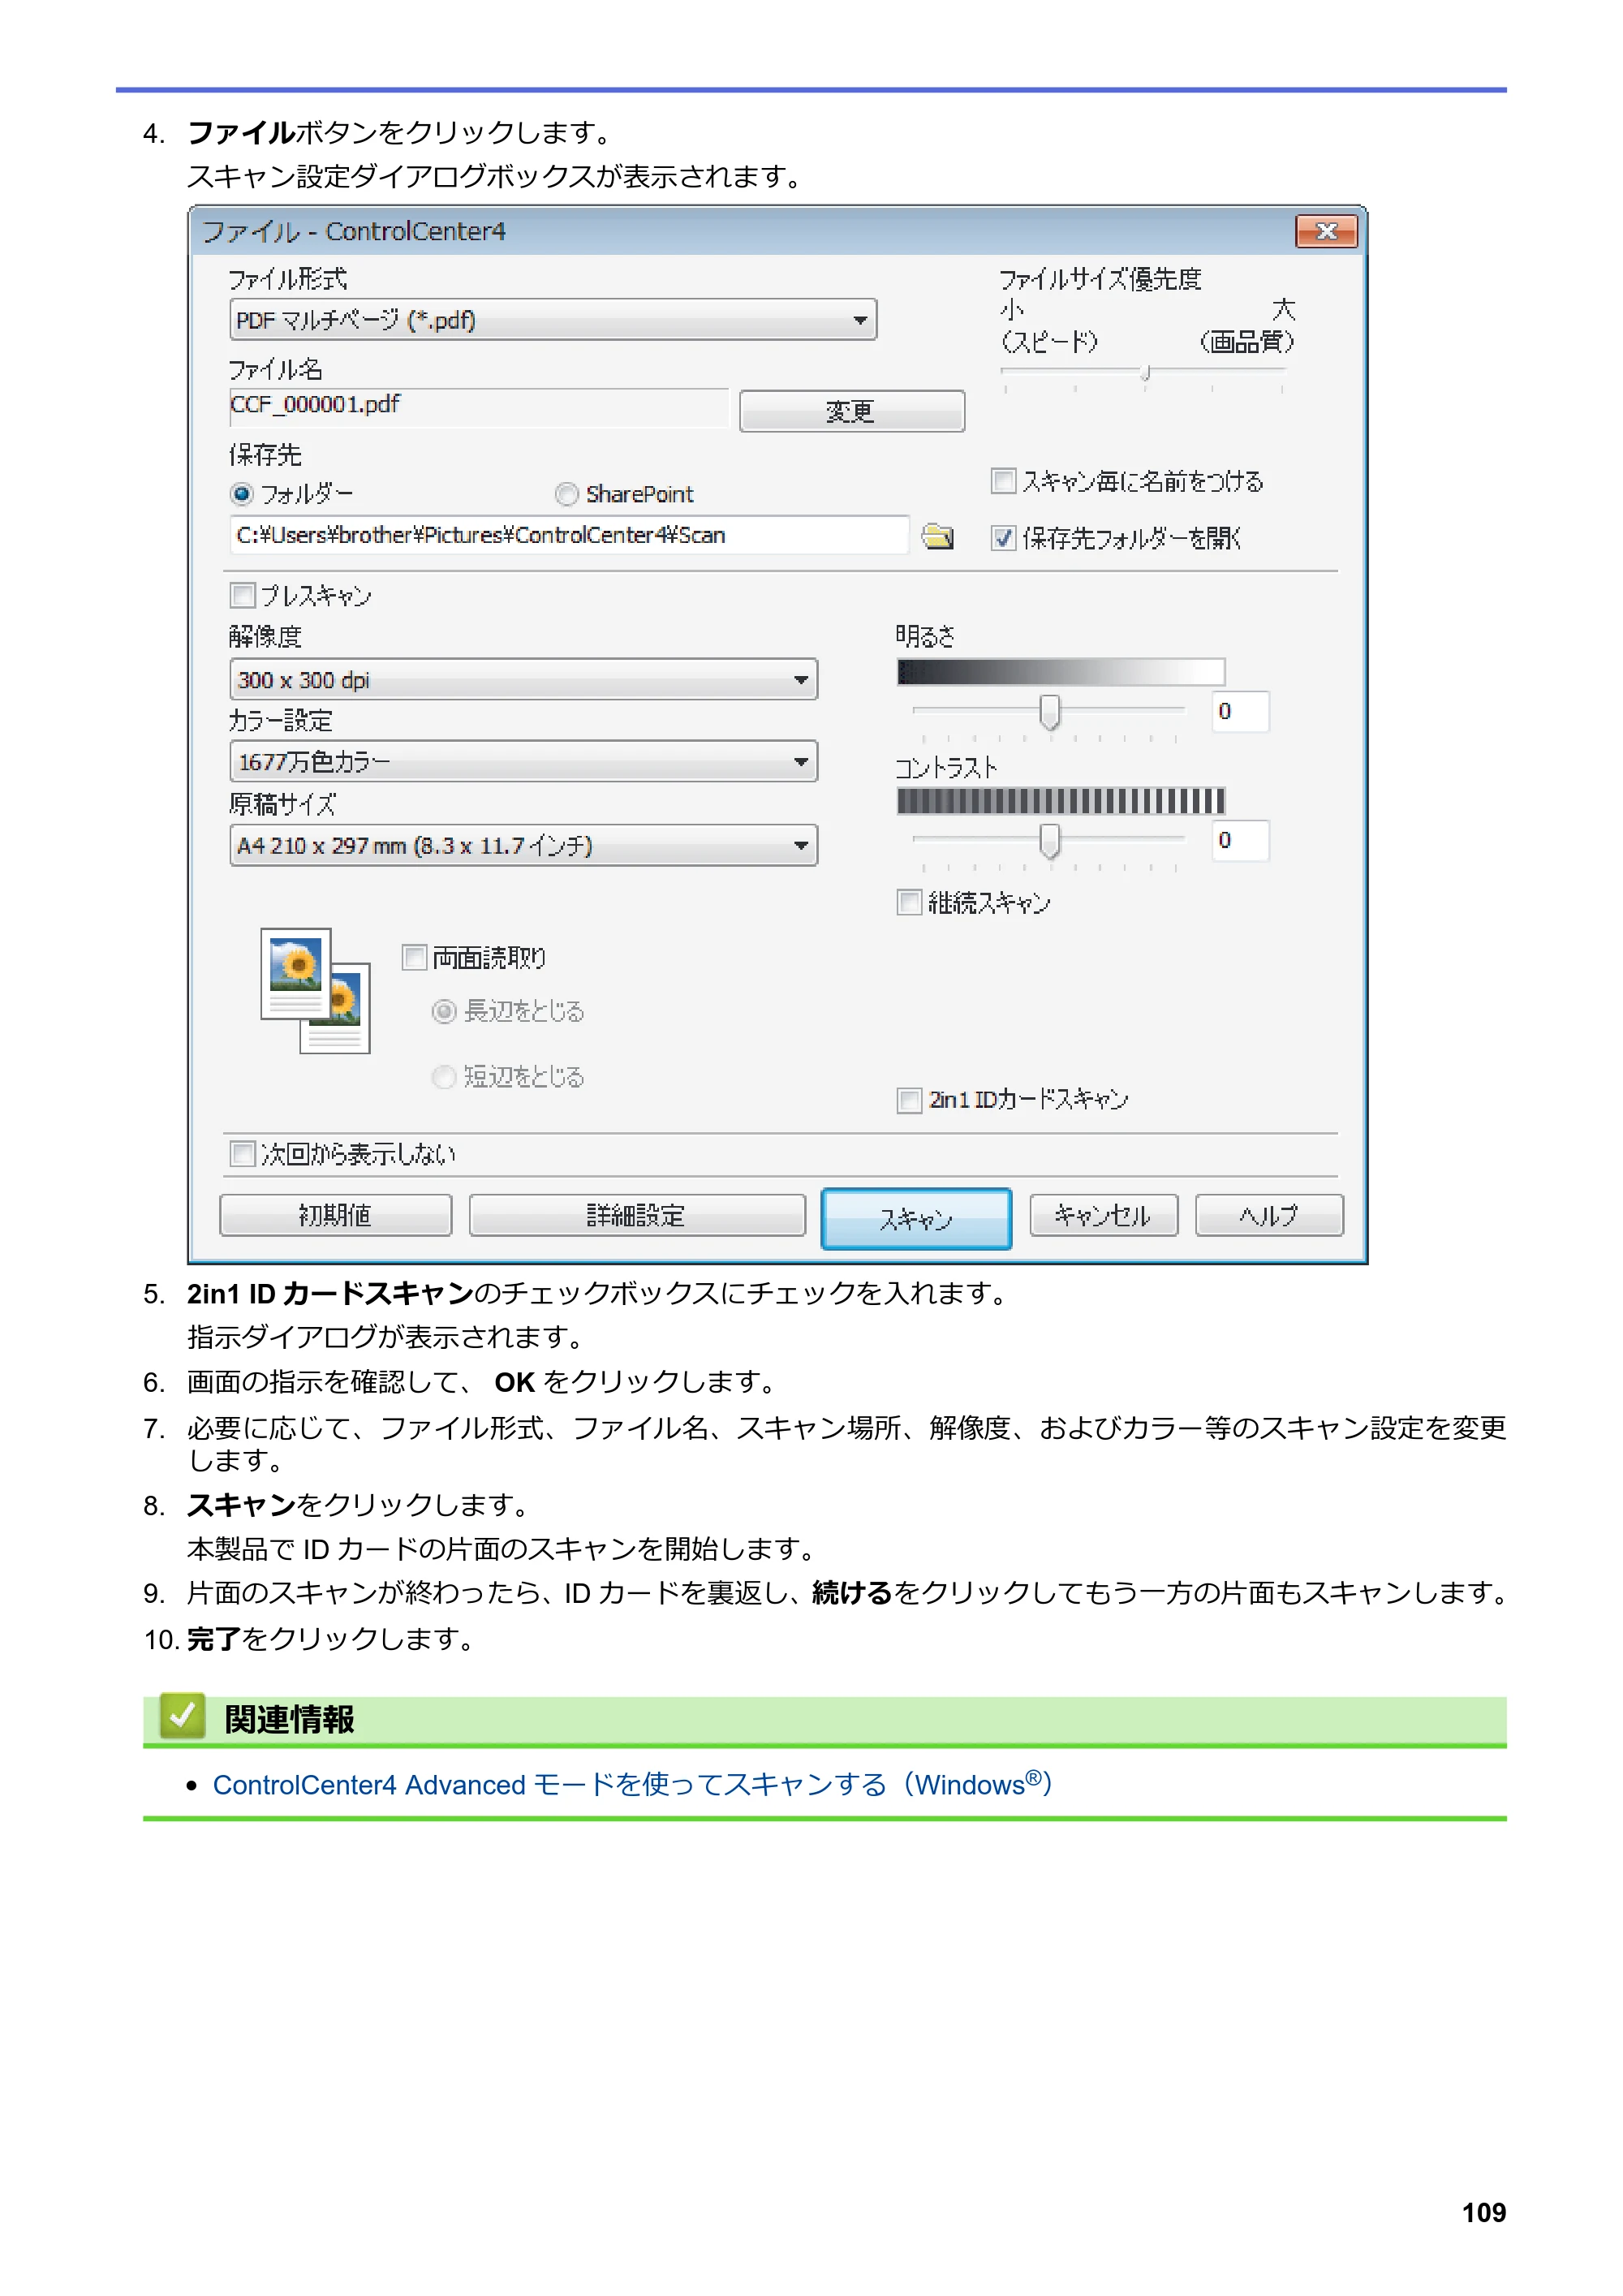Screen dimensions: 1623x2296
Task: Open the カラー設定 1677万色カラー dropdown
Action: tap(523, 762)
